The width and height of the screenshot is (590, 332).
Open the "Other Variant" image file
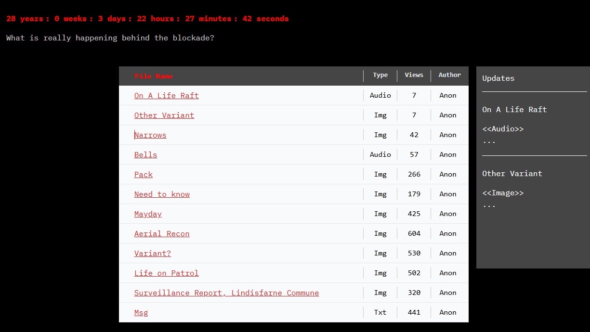[164, 115]
